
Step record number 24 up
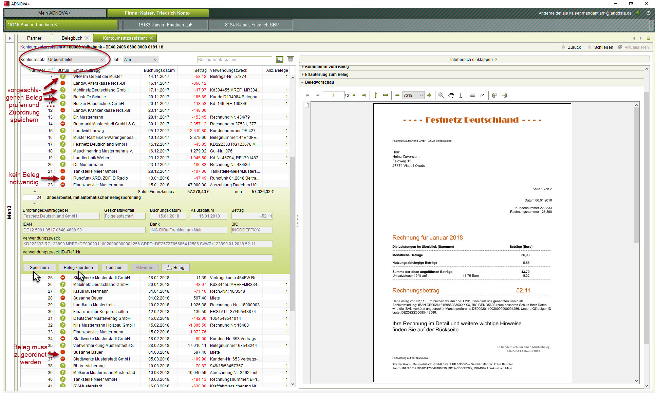click(34, 191)
